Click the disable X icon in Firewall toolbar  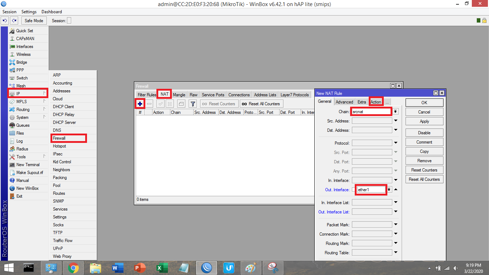coord(170,104)
